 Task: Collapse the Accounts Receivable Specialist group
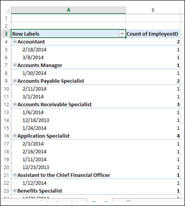15,104
